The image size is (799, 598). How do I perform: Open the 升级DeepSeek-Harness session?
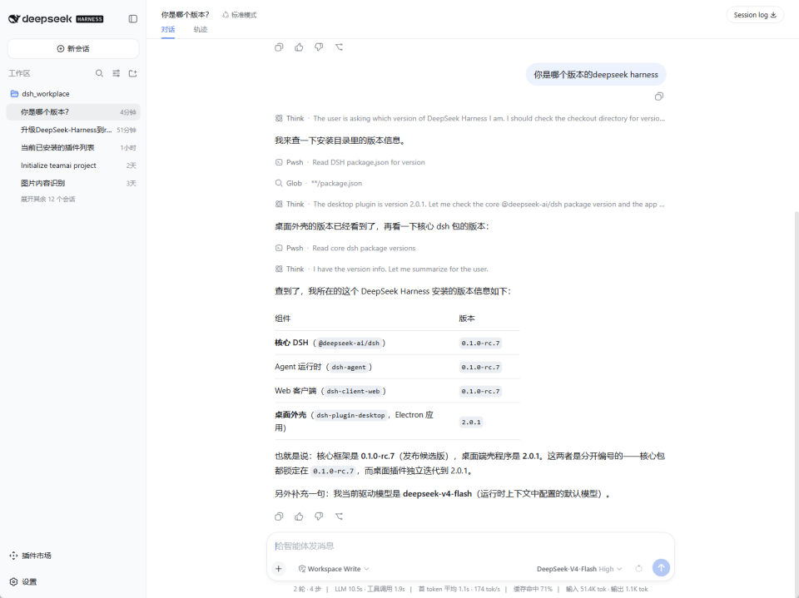coord(73,130)
